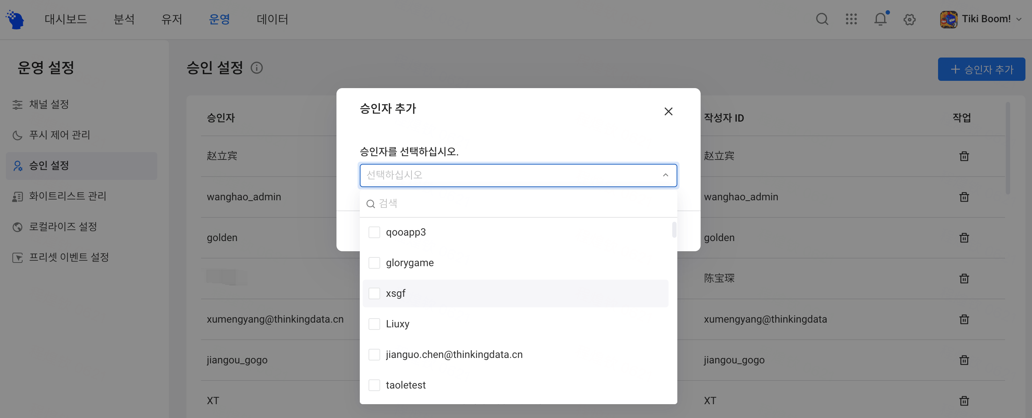
Task: Click the 승인자 column header
Action: click(221, 118)
